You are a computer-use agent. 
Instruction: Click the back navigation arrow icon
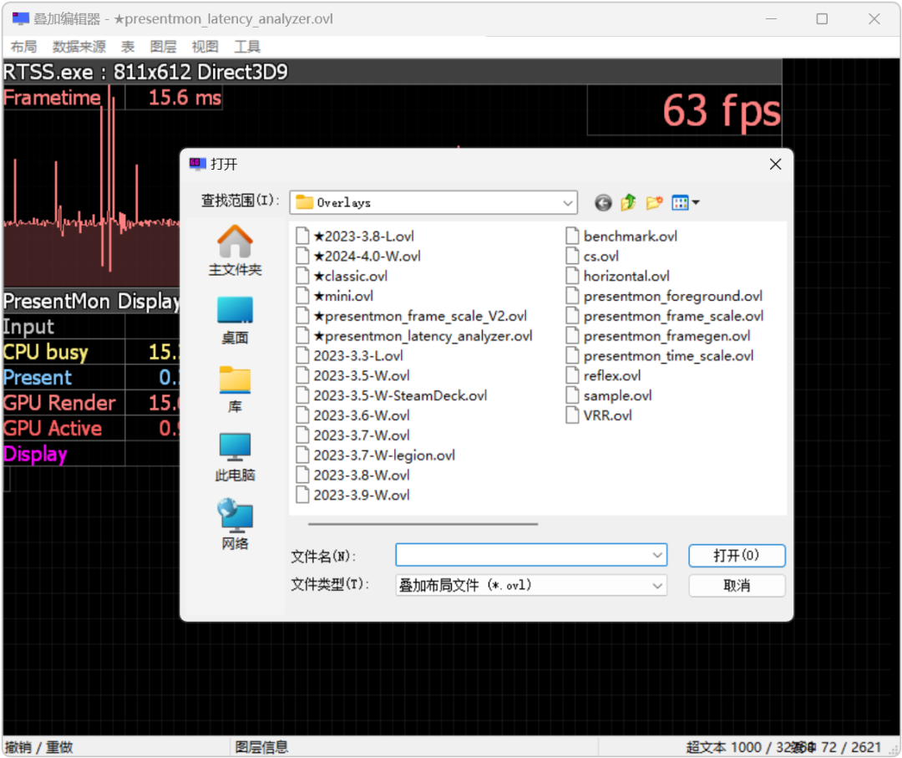tap(603, 202)
